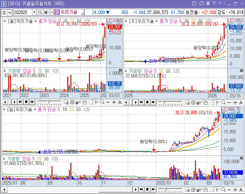
Task: Toggle the 거래량 box in weekly volume panel
Action: [x=126, y=71]
